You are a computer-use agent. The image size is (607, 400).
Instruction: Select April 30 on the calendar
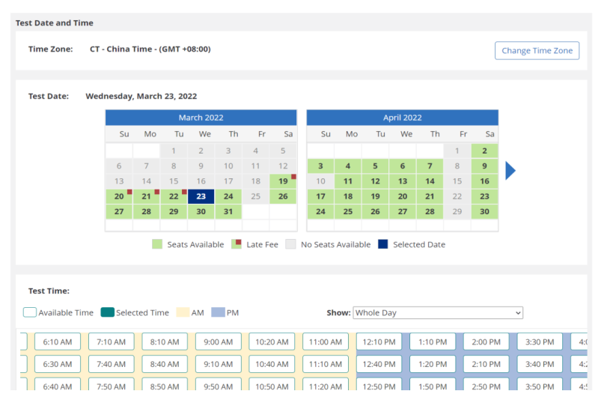pyautogui.click(x=484, y=212)
